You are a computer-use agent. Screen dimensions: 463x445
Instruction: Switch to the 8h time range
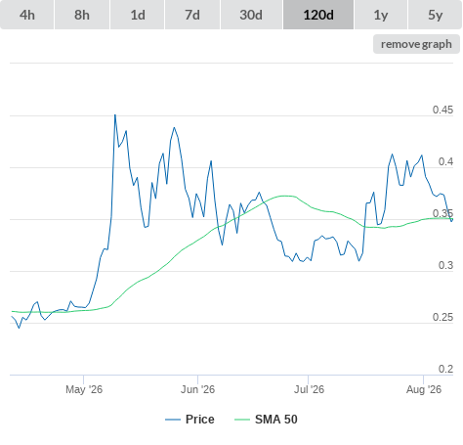point(82,15)
